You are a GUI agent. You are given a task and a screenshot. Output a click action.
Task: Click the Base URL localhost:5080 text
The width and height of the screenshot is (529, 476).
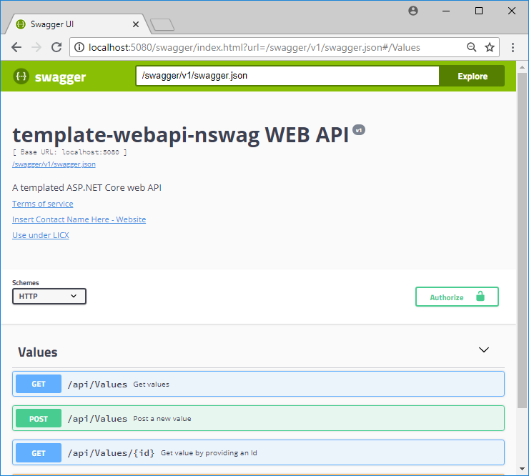[x=70, y=152]
